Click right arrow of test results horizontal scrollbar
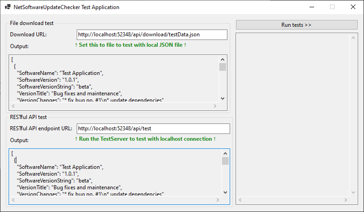This screenshot has width=364, height=212. (x=346, y=200)
